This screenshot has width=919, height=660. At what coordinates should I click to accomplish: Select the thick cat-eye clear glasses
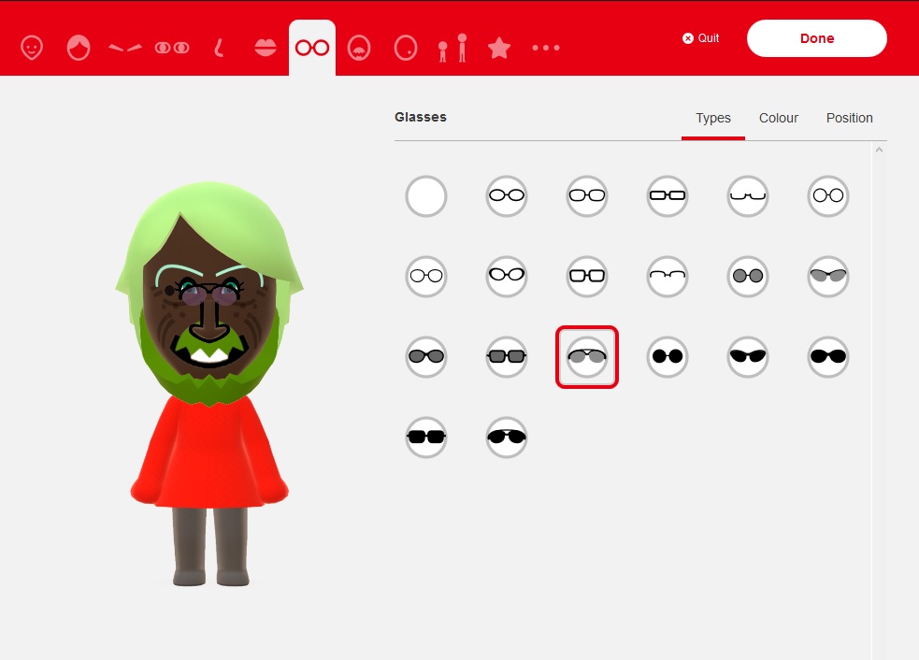507,276
